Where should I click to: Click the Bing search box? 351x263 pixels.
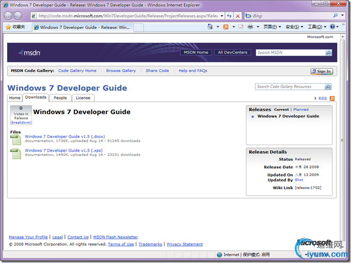pyautogui.click(x=289, y=16)
